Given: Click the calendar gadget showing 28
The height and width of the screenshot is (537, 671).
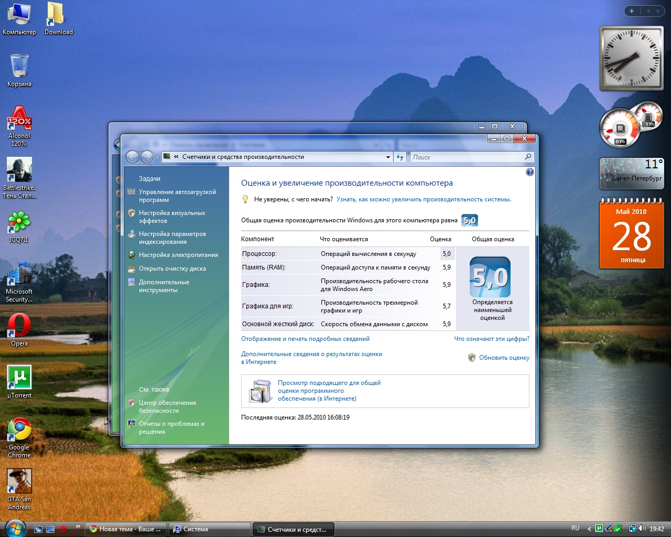Looking at the screenshot, I should point(631,234).
